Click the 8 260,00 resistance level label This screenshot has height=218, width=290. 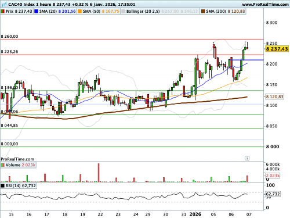[9, 36]
